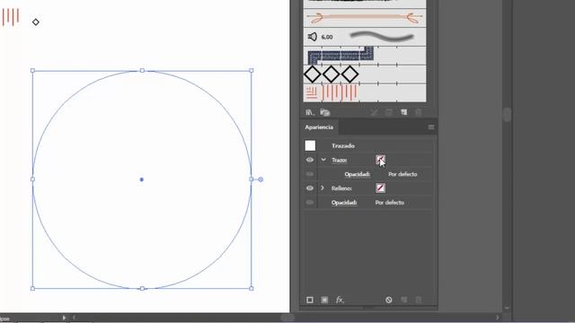This screenshot has width=575, height=323.
Task: Open options of selected object icon in Brushes
Action: 389,112
